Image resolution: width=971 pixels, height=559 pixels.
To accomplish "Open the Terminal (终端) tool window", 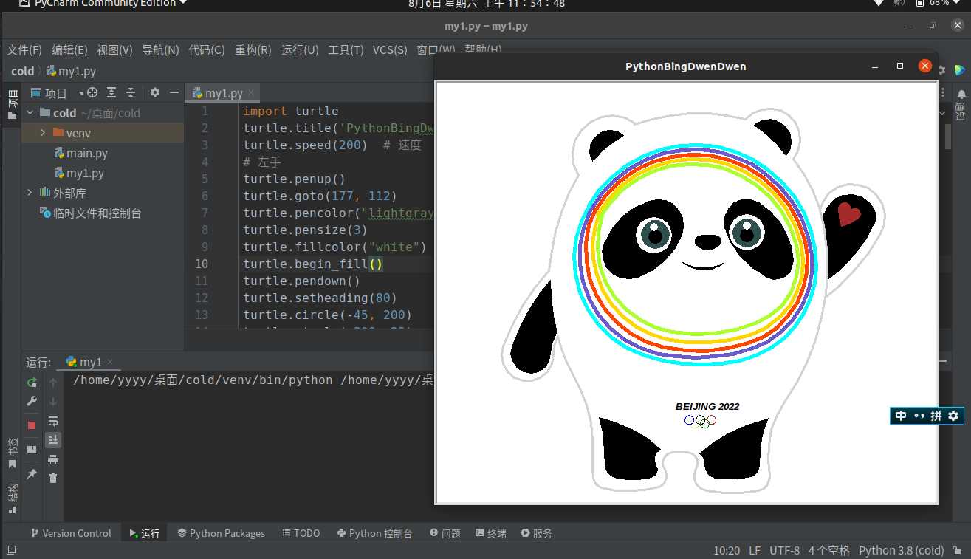I will [x=491, y=533].
